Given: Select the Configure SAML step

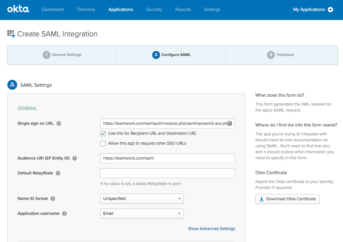Looking at the screenshot, I should pos(171,55).
